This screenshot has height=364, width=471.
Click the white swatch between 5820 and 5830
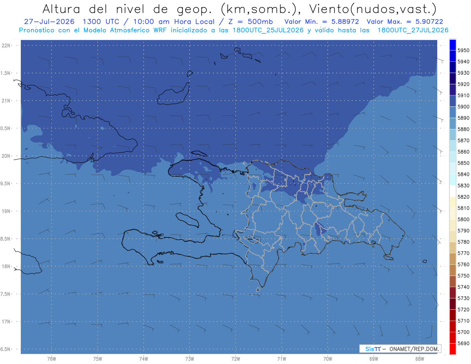click(453, 191)
